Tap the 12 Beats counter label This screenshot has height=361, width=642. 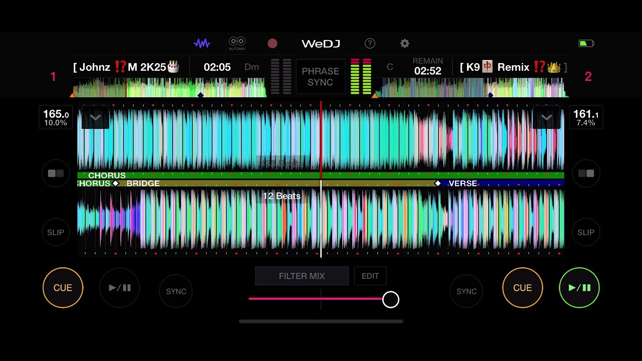[x=281, y=196]
